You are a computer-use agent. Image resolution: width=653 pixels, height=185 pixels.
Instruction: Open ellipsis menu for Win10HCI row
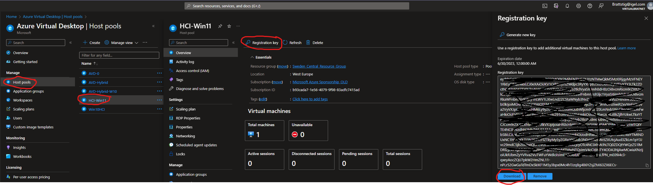(160, 109)
